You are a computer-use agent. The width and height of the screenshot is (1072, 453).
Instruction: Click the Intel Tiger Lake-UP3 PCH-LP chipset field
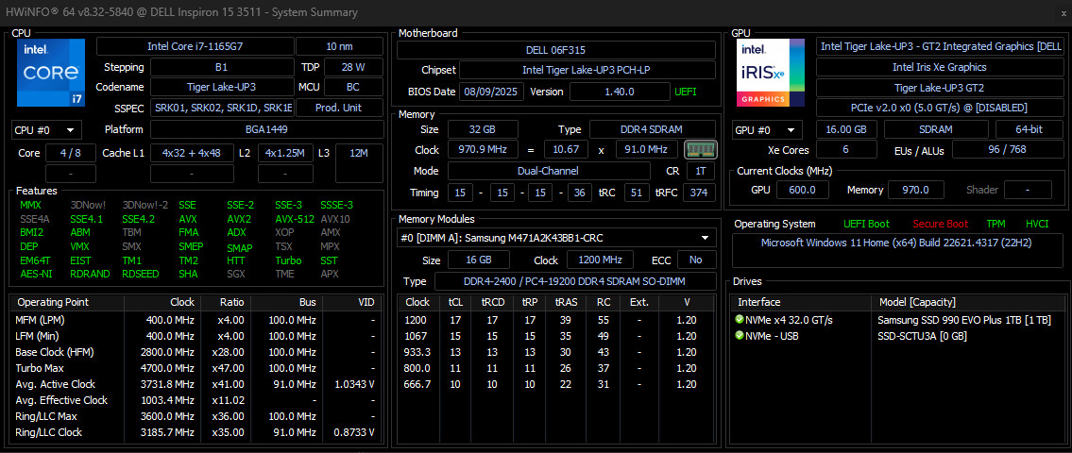[x=587, y=71]
